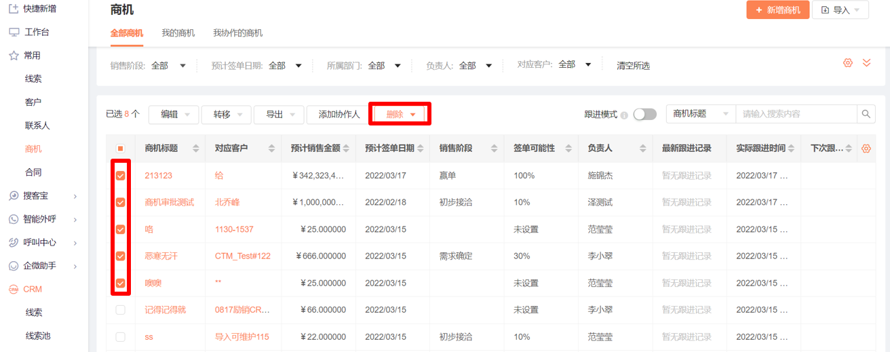The height and width of the screenshot is (352, 890).
Task: Switch to 我协作的商机 tab
Action: tap(238, 33)
